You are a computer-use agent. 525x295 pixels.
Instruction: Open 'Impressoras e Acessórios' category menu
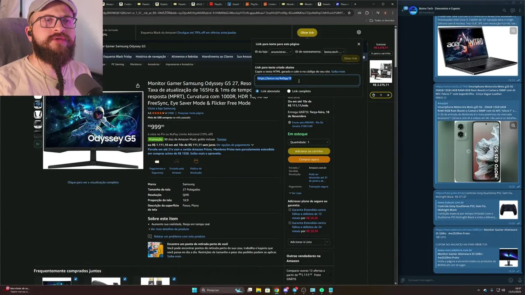pos(179,64)
